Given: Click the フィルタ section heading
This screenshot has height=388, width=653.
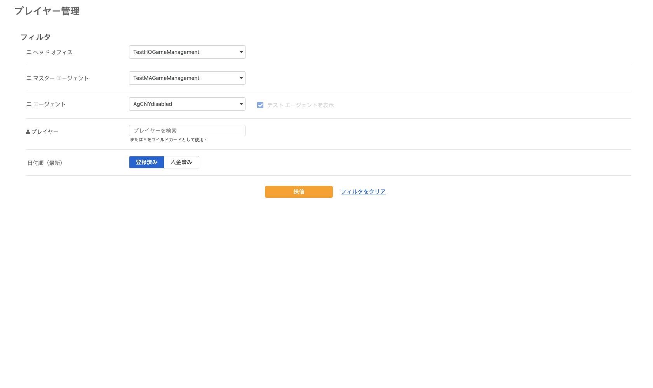Looking at the screenshot, I should coord(35,37).
